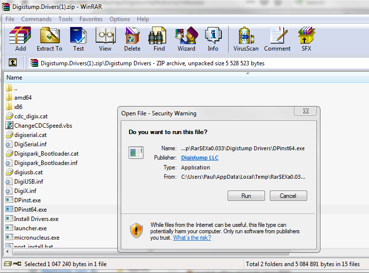Click the "What's the risk?" link
Image resolution: width=369 pixels, height=273 pixels.
coord(192,238)
